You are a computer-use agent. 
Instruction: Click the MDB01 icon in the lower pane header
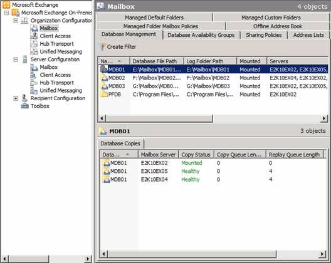pos(103,131)
